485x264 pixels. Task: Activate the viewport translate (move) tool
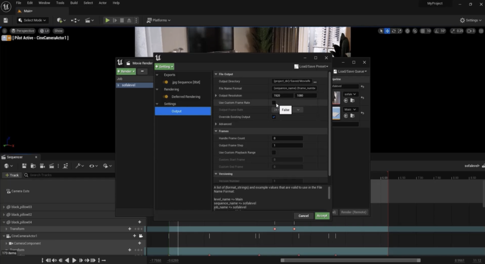coord(387,31)
